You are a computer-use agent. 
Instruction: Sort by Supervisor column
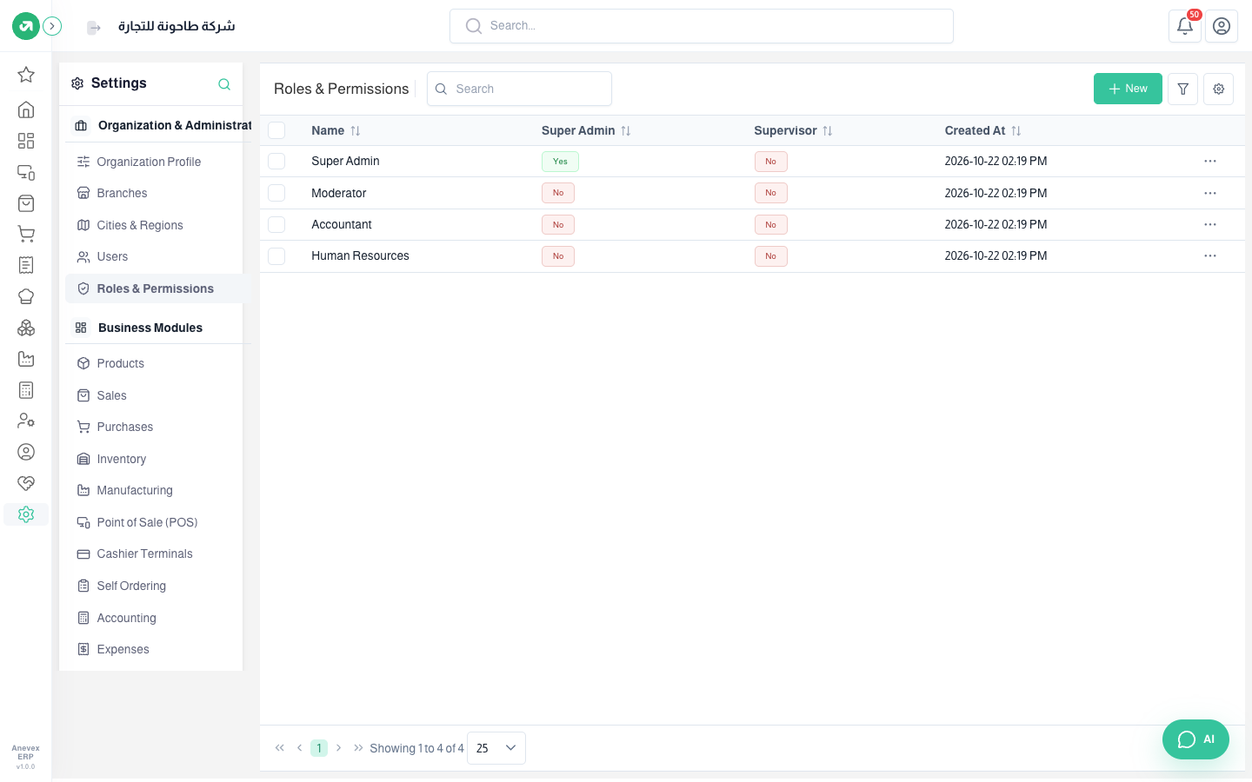[x=793, y=130]
